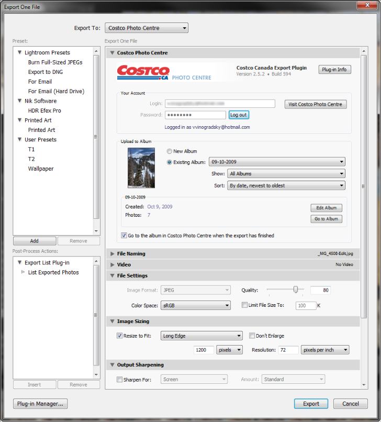
Task: Click the Go to Album button
Action: (327, 219)
